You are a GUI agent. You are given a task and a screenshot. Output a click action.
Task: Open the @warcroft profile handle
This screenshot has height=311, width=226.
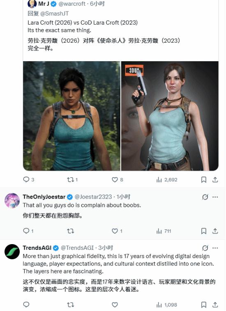pos(72,4)
